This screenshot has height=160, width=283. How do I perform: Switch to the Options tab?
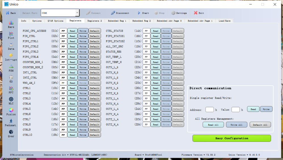tap(37, 21)
